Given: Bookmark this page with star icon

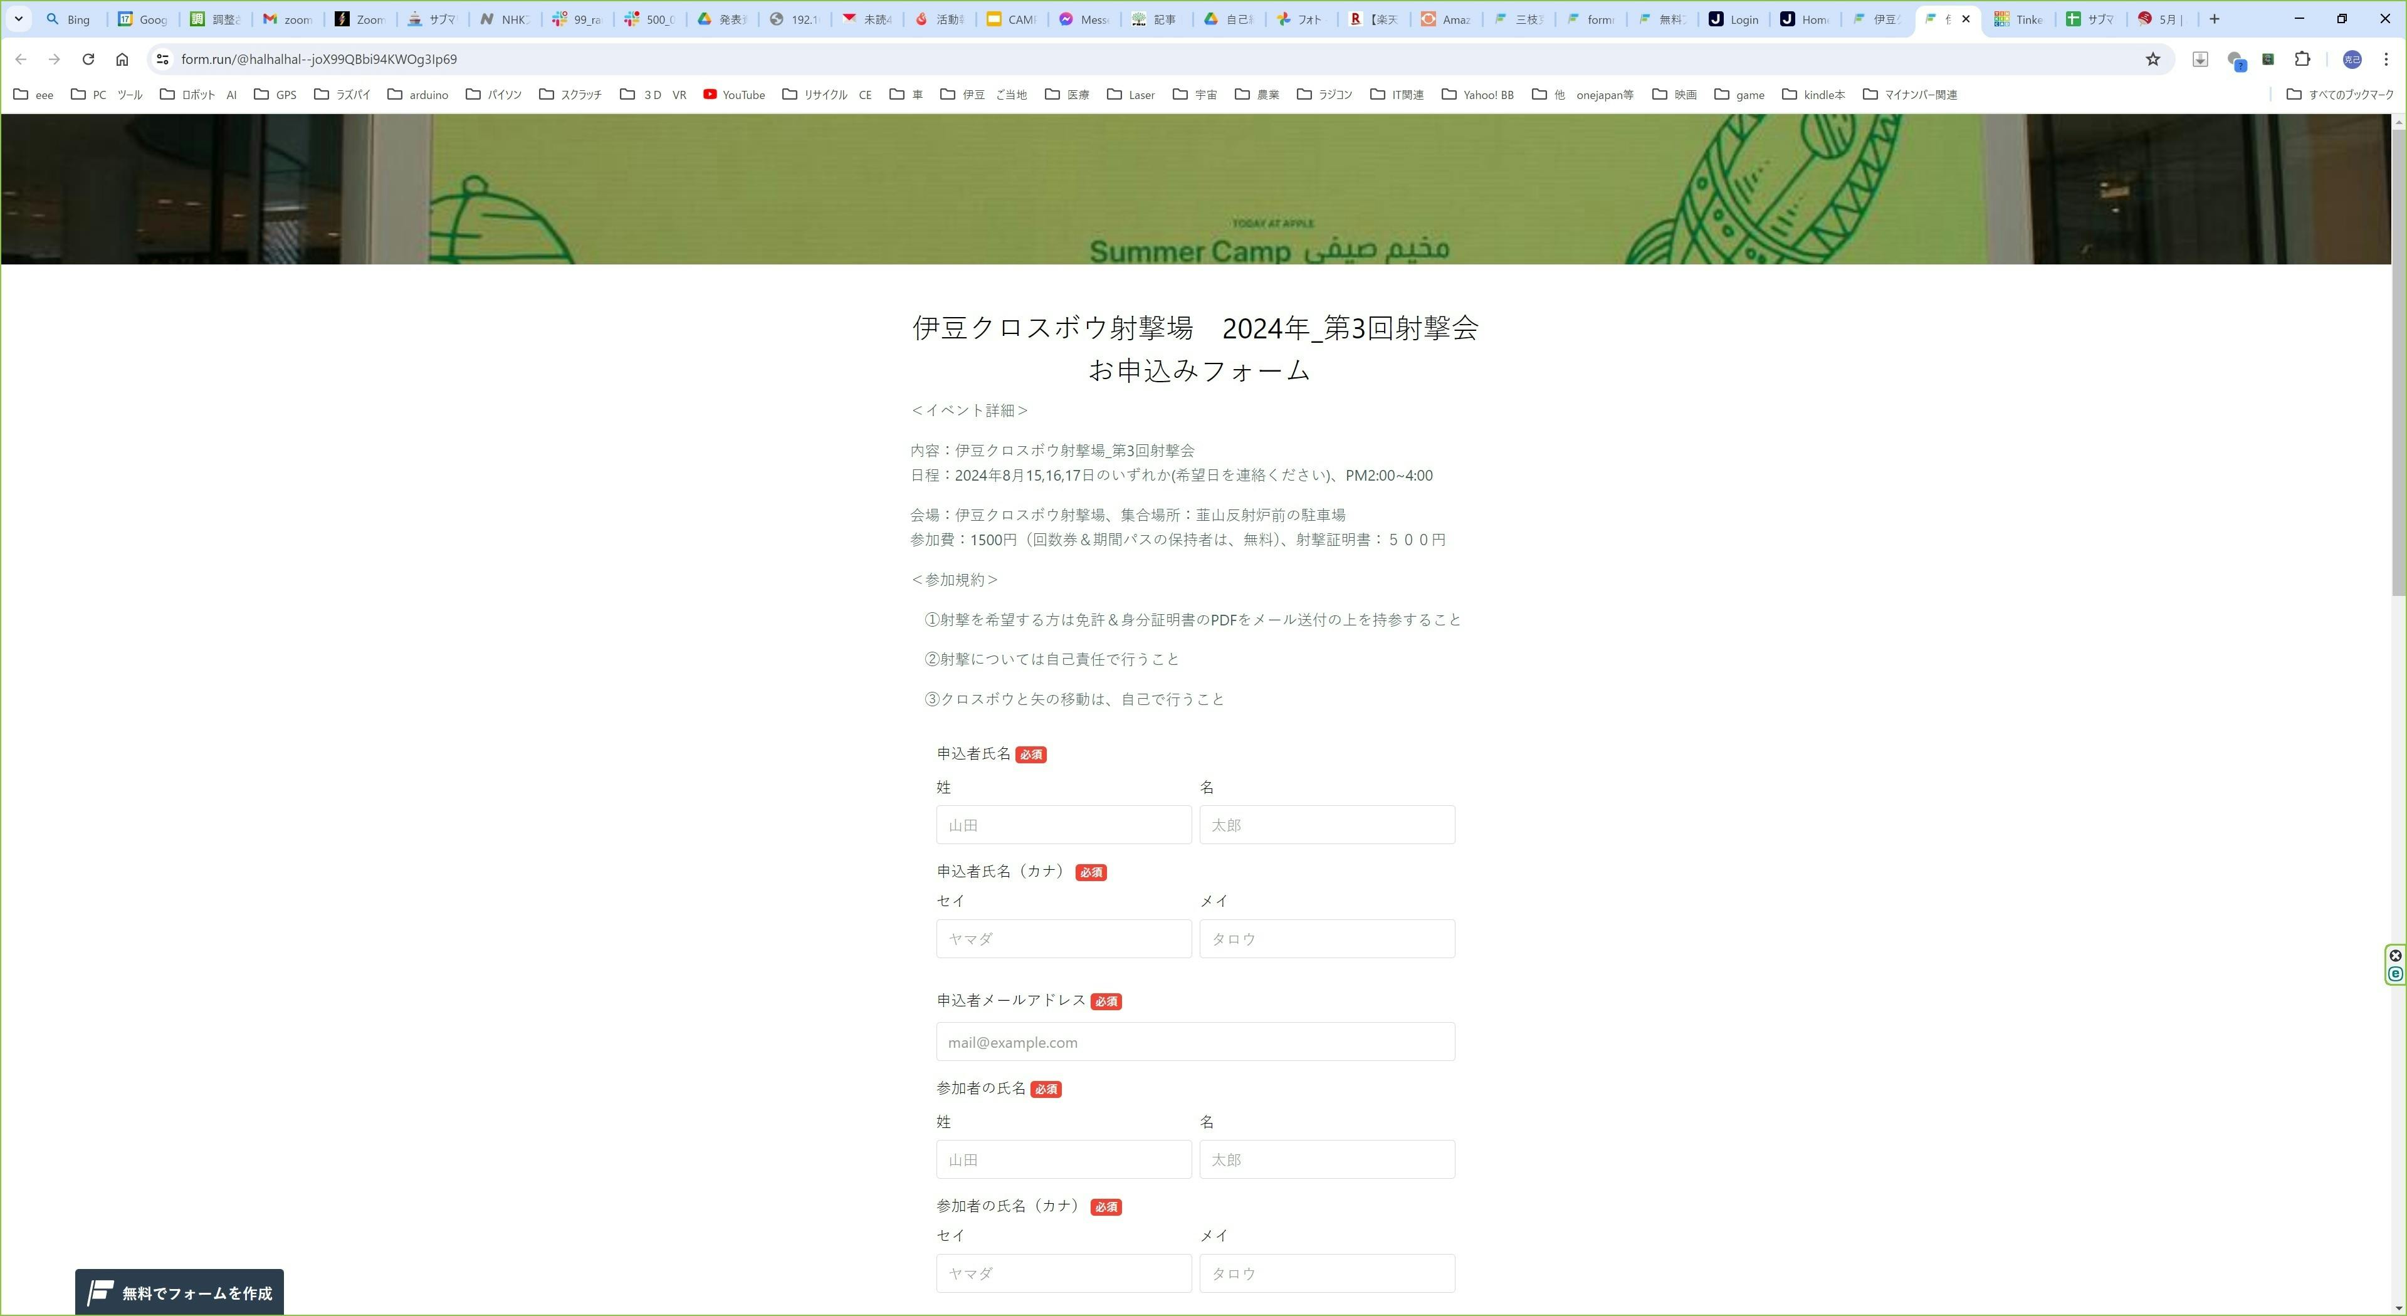Looking at the screenshot, I should pyautogui.click(x=2153, y=59).
